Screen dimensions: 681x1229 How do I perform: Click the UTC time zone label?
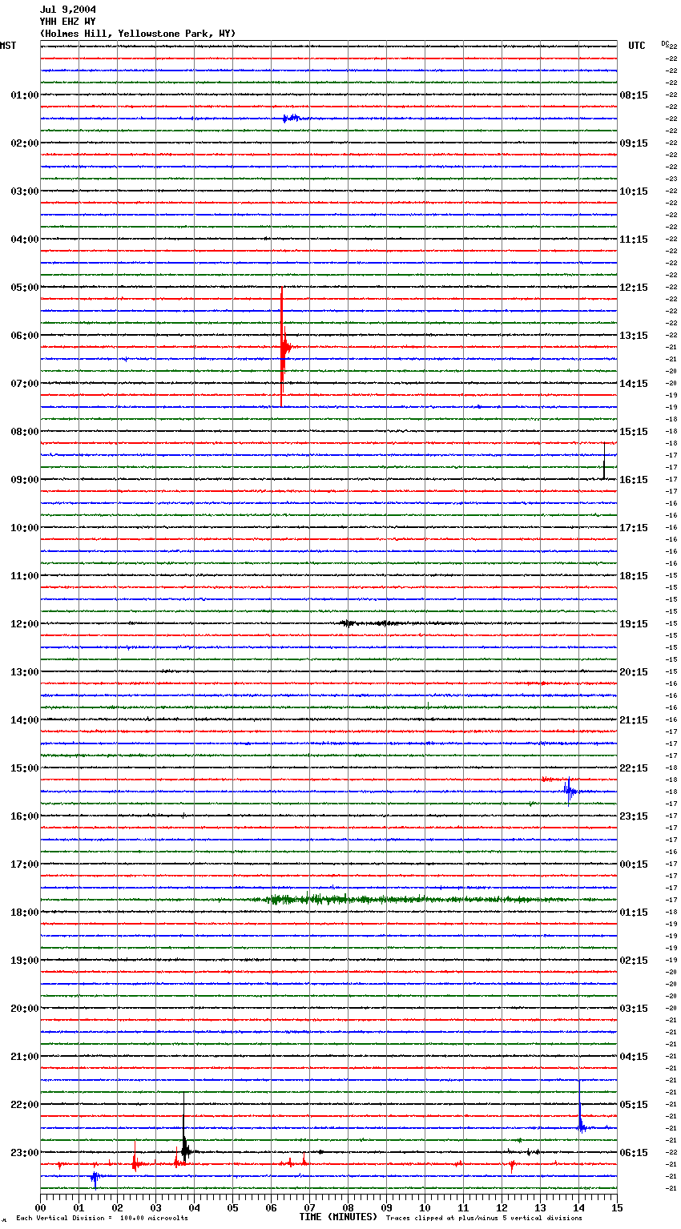coord(637,46)
